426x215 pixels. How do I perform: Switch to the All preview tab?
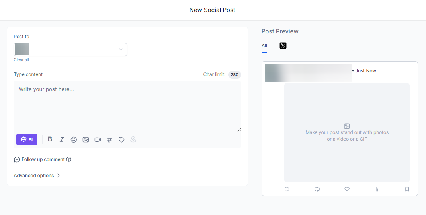(264, 46)
